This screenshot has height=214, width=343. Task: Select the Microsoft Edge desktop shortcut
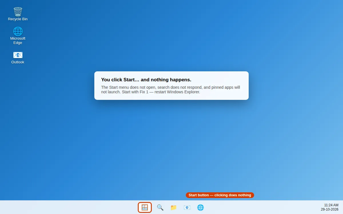pos(18,36)
